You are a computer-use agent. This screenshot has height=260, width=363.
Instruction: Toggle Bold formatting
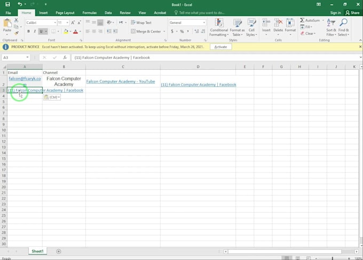pyautogui.click(x=28, y=31)
